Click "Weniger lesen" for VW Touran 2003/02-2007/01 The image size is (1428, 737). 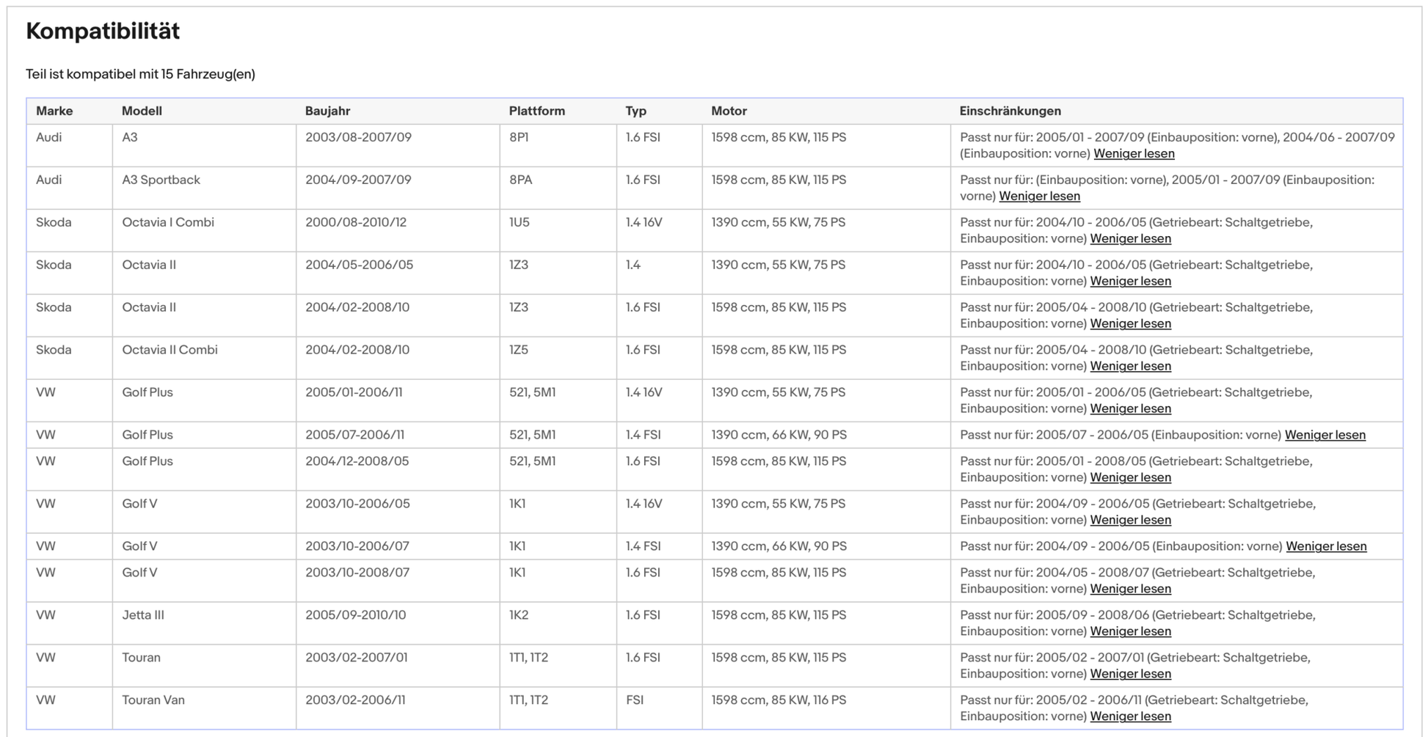(1130, 675)
